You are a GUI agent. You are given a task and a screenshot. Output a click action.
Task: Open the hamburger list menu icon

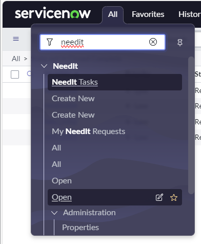pyautogui.click(x=16, y=39)
